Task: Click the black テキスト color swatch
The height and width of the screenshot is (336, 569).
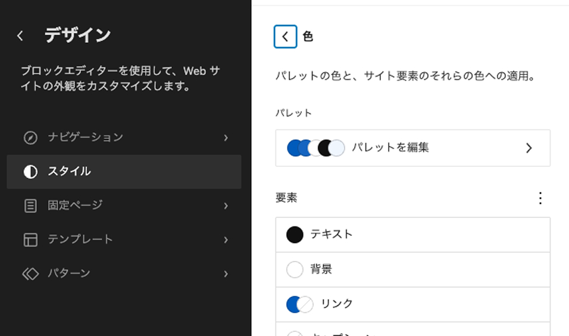Action: (295, 235)
